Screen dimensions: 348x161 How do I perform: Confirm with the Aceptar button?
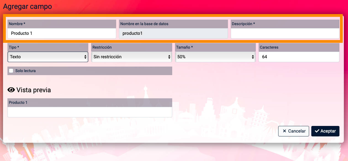click(325, 131)
